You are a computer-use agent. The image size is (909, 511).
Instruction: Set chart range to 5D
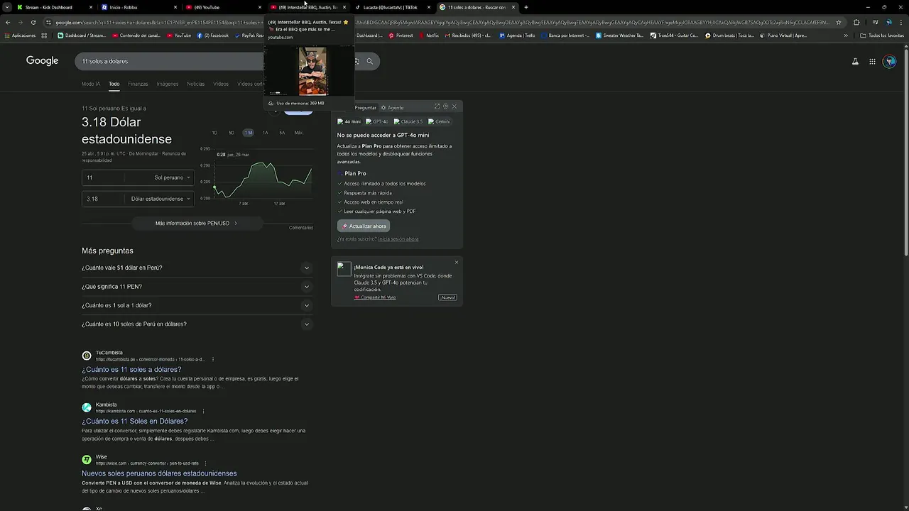click(x=231, y=133)
